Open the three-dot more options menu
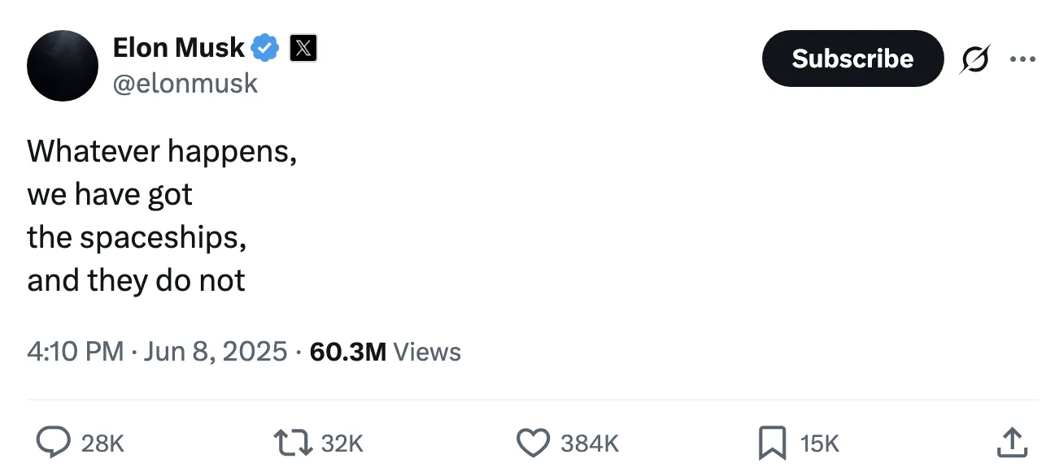Image resolution: width=1059 pixels, height=476 pixels. [1022, 58]
